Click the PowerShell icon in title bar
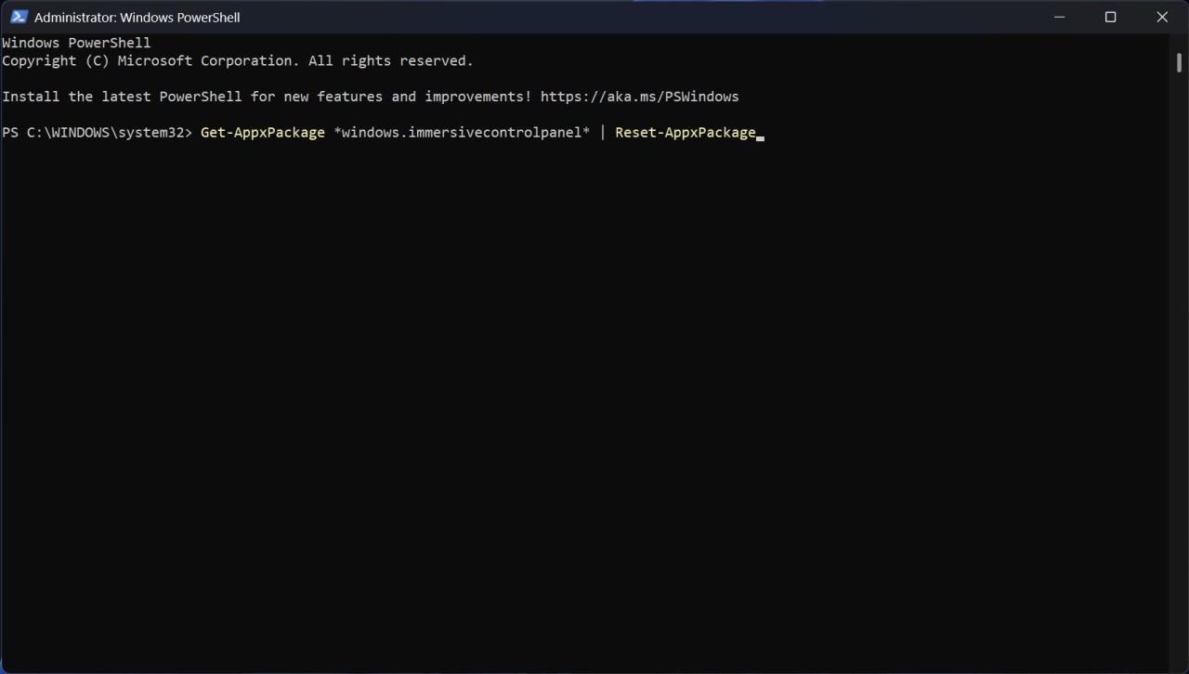The height and width of the screenshot is (674, 1189). pos(19,17)
